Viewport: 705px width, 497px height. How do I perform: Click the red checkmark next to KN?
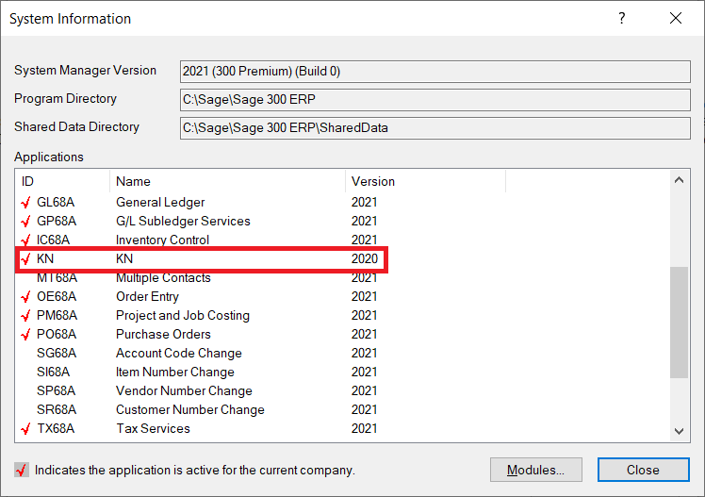pyautogui.click(x=25, y=259)
